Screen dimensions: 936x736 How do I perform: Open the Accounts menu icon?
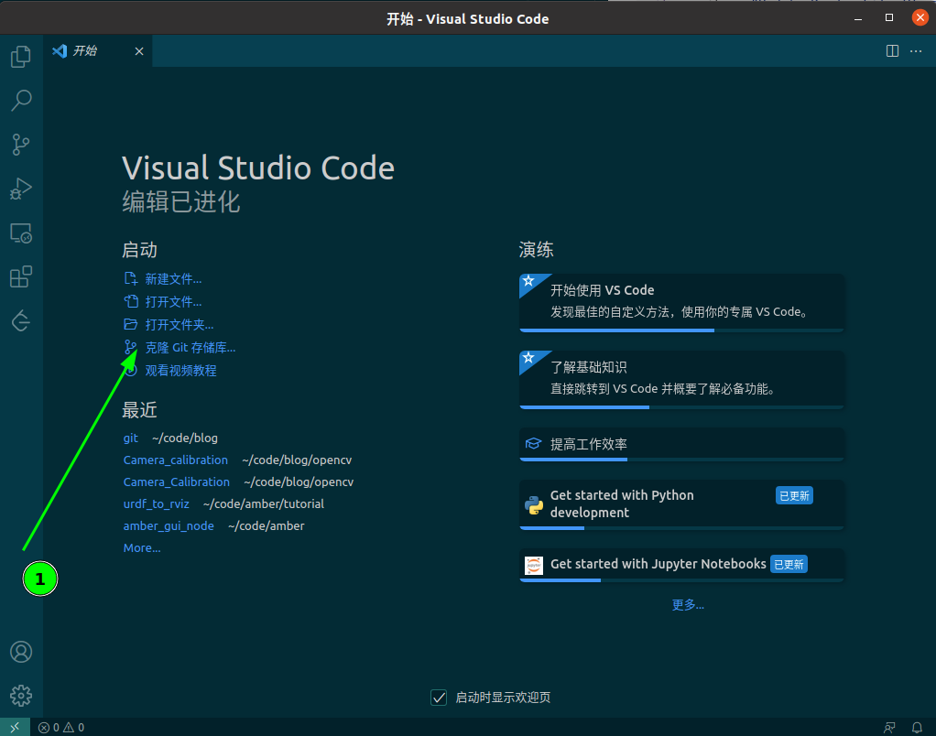point(21,652)
